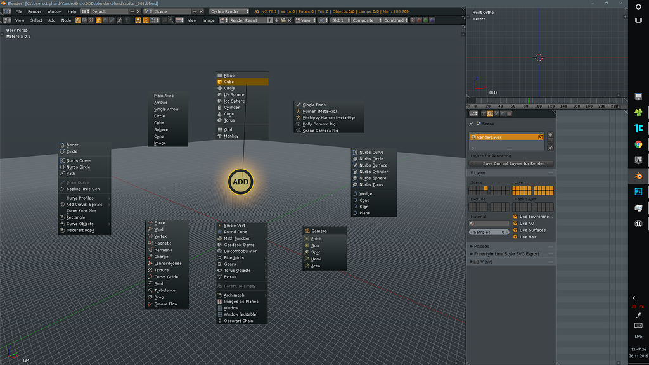
Task: Expand the Curve Profiles submenu
Action: (84, 198)
